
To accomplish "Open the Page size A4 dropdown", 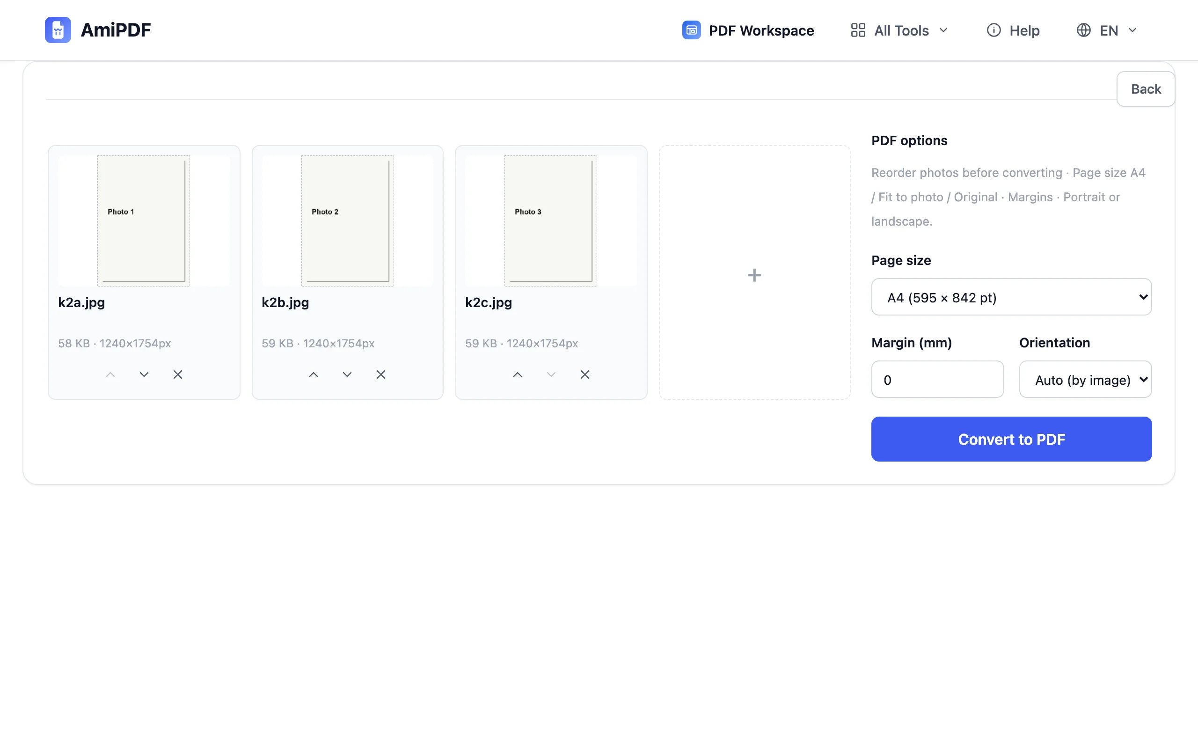I will (1011, 297).
